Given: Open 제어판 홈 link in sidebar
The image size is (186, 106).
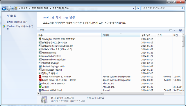Looking at the screenshot, I should pyautogui.click(x=11, y=15).
